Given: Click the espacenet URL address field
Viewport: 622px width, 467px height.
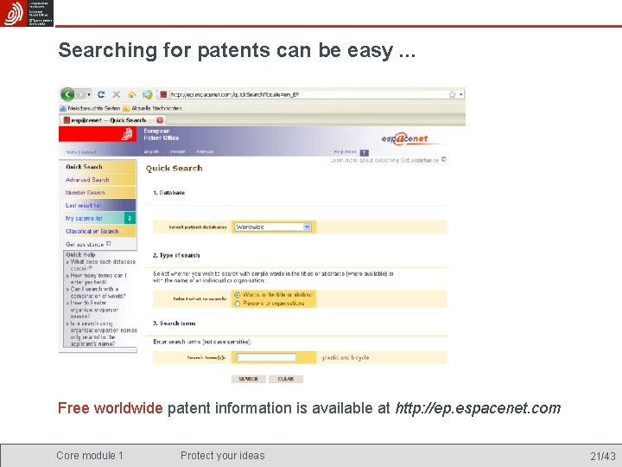Looking at the screenshot, I should click(308, 94).
